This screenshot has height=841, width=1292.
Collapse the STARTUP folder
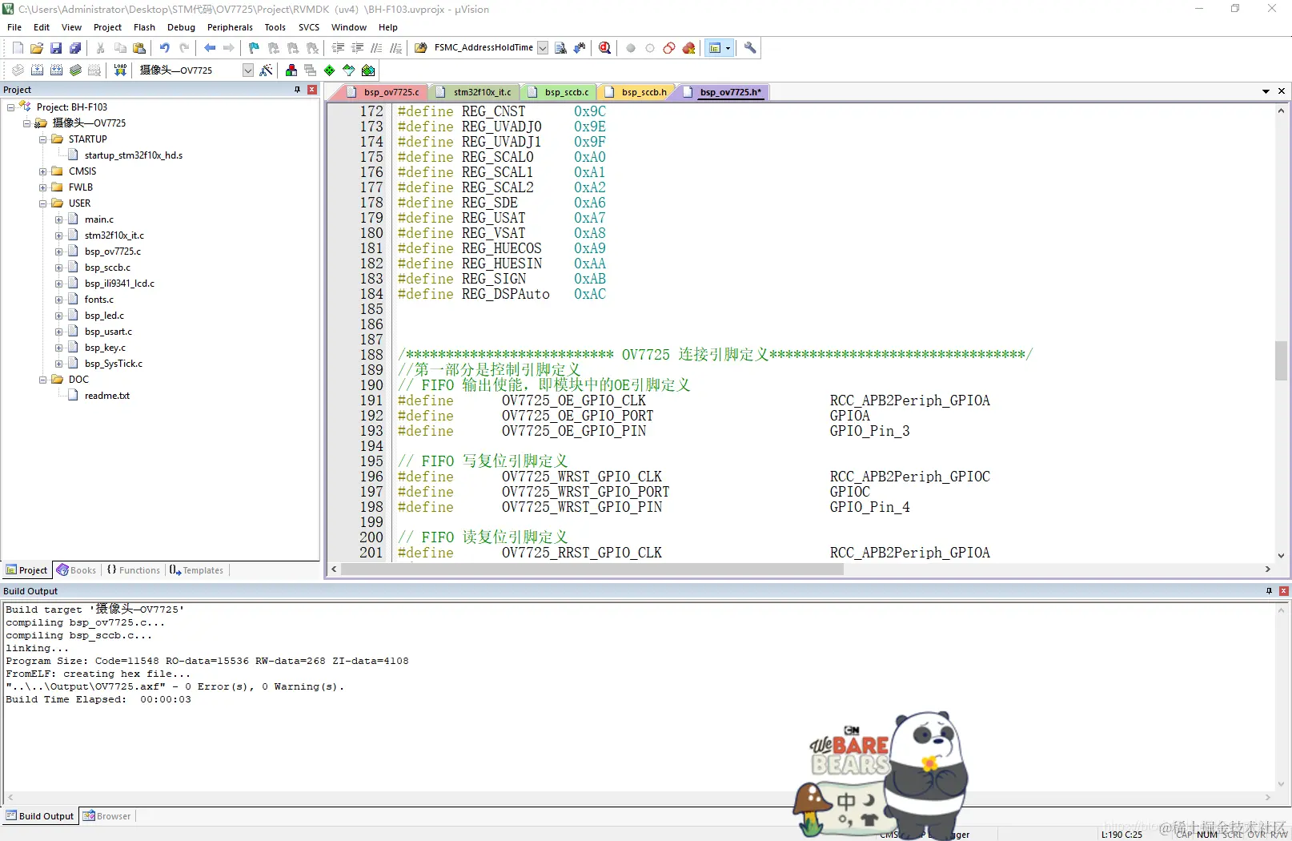click(42, 139)
